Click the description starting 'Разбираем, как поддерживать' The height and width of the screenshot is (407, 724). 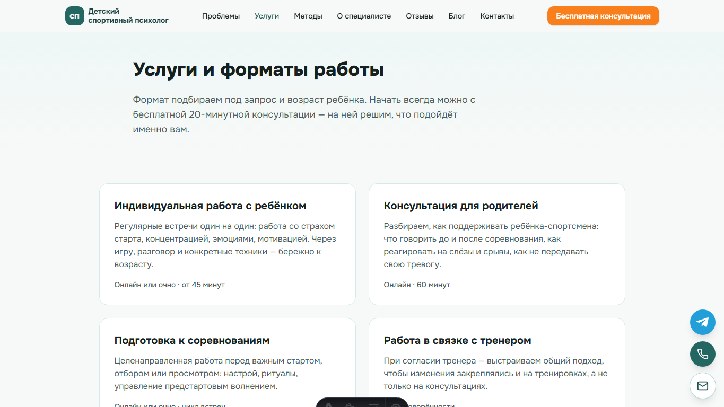pos(491,245)
